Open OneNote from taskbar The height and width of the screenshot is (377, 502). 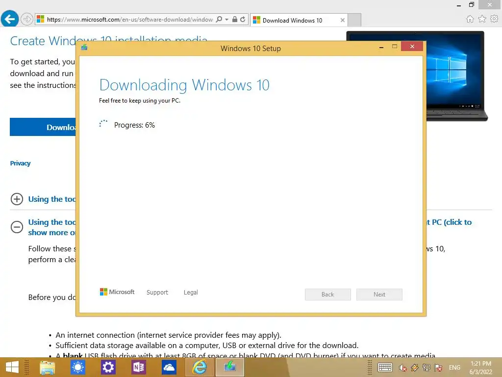tap(139, 367)
